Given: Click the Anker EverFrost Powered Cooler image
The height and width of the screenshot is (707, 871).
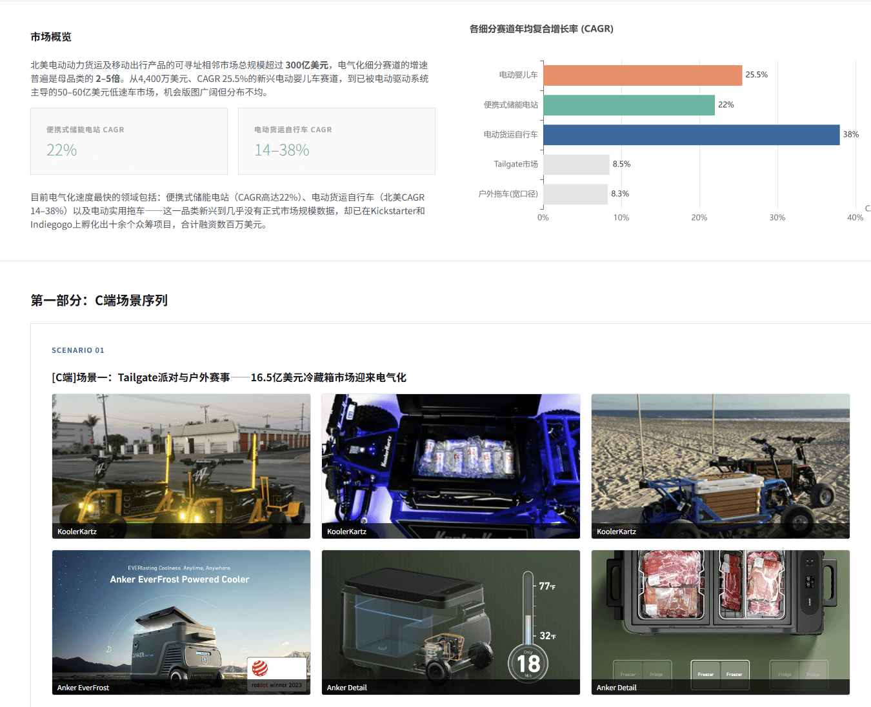Looking at the screenshot, I should click(181, 622).
